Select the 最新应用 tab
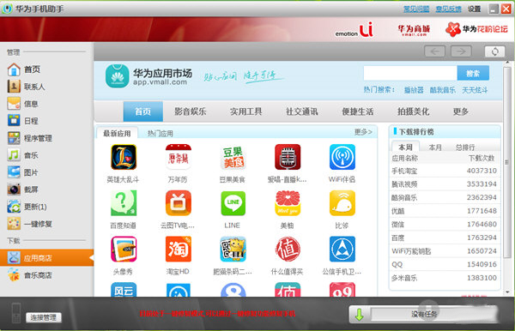This screenshot has width=515, height=331. [117, 133]
